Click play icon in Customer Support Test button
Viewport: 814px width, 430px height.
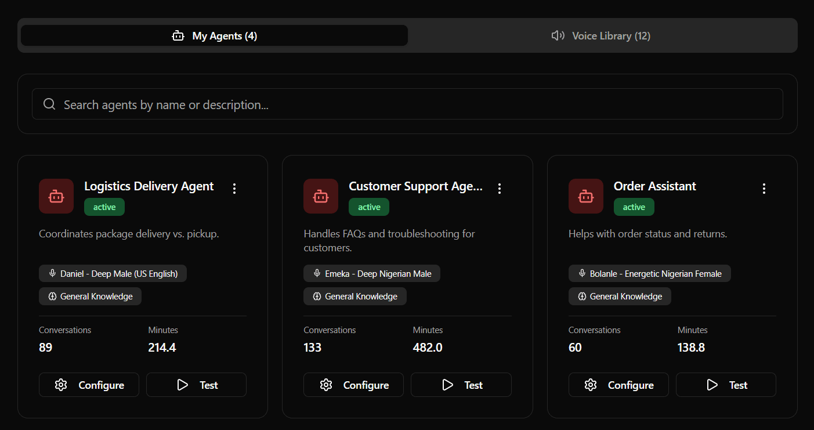point(447,385)
